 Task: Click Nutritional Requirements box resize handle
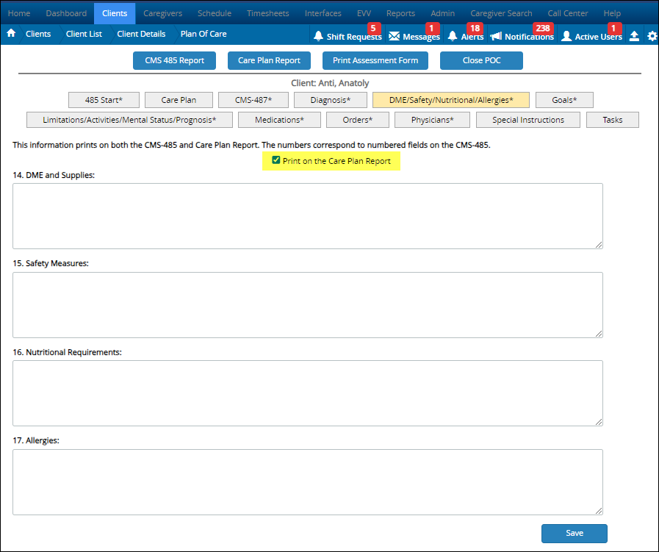pos(599,422)
